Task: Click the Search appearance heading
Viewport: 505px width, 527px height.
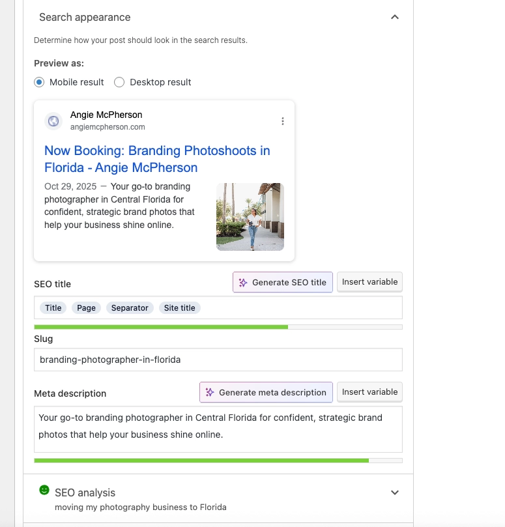Action: point(85,17)
